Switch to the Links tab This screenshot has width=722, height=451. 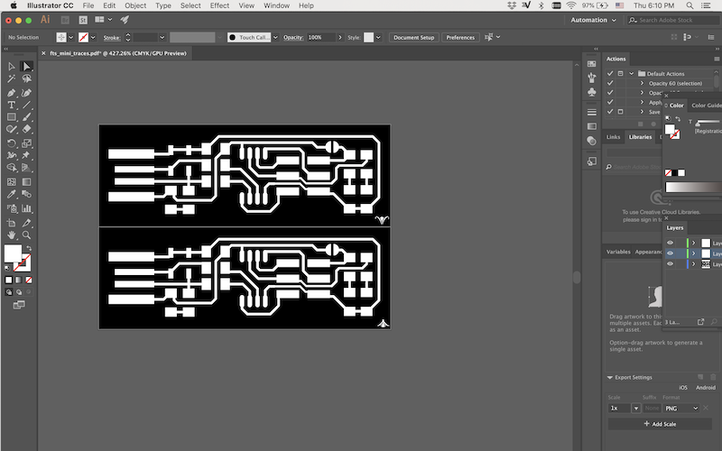click(x=613, y=137)
